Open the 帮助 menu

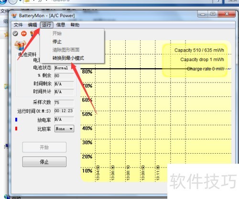[x=75, y=25]
